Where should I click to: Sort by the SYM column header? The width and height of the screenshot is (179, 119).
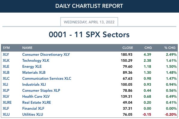pyautogui.click(x=6, y=48)
